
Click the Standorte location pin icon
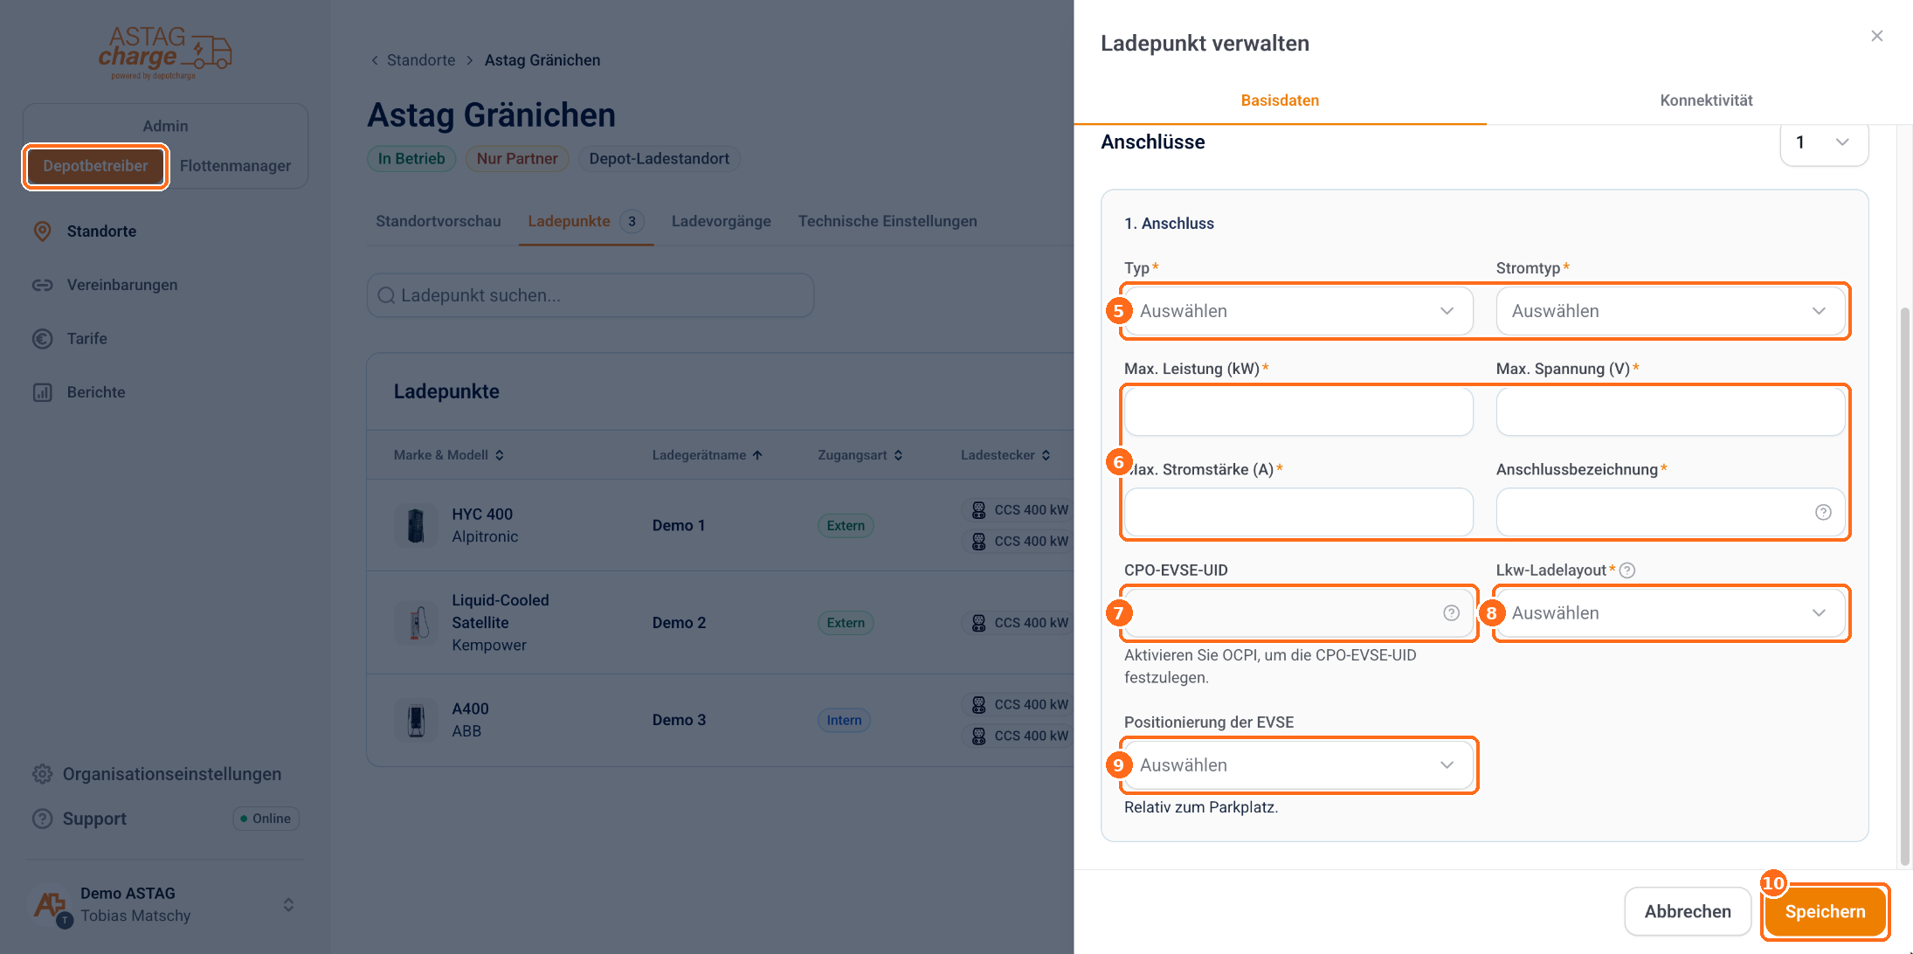coord(42,232)
